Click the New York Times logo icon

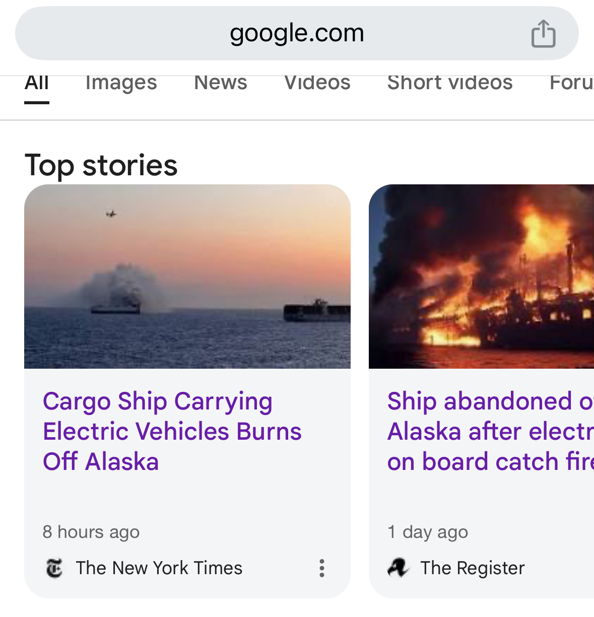click(x=54, y=568)
